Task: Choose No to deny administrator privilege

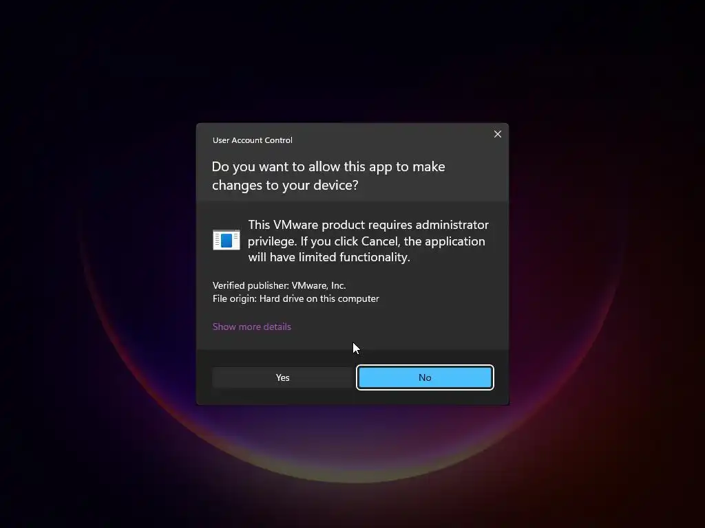Action: (425, 377)
